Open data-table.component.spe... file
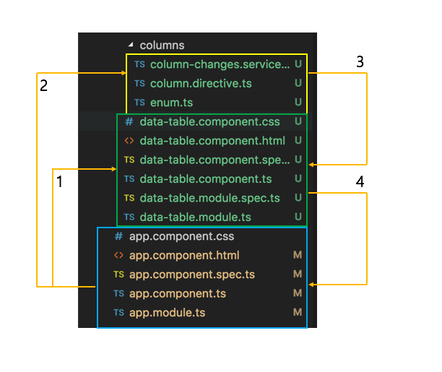Viewport: 442px width, 372px height. point(214,160)
